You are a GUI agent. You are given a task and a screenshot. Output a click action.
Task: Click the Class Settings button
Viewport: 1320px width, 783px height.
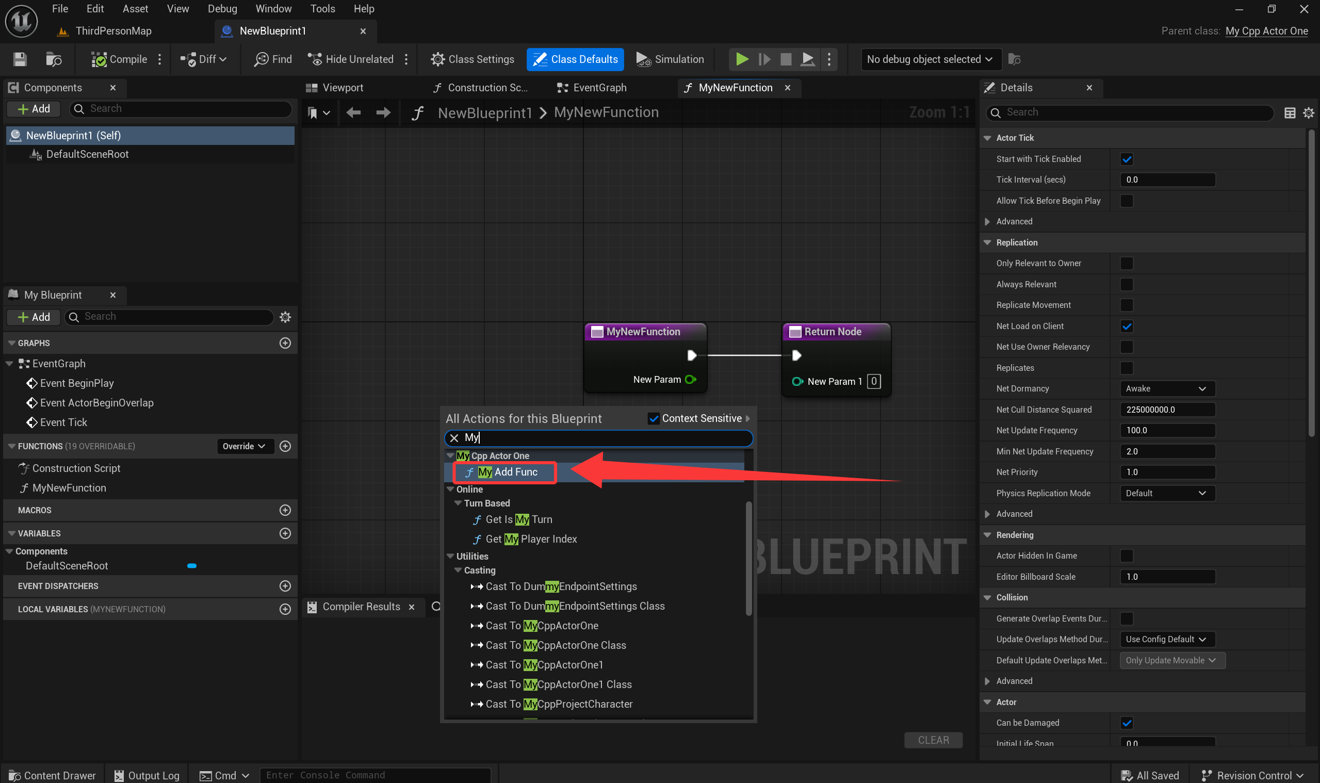pos(472,59)
